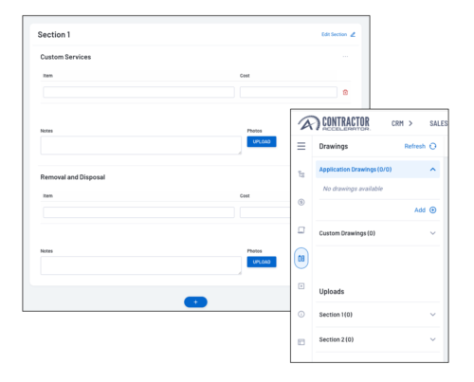Open the plus-box sidebar icon

[301, 286]
